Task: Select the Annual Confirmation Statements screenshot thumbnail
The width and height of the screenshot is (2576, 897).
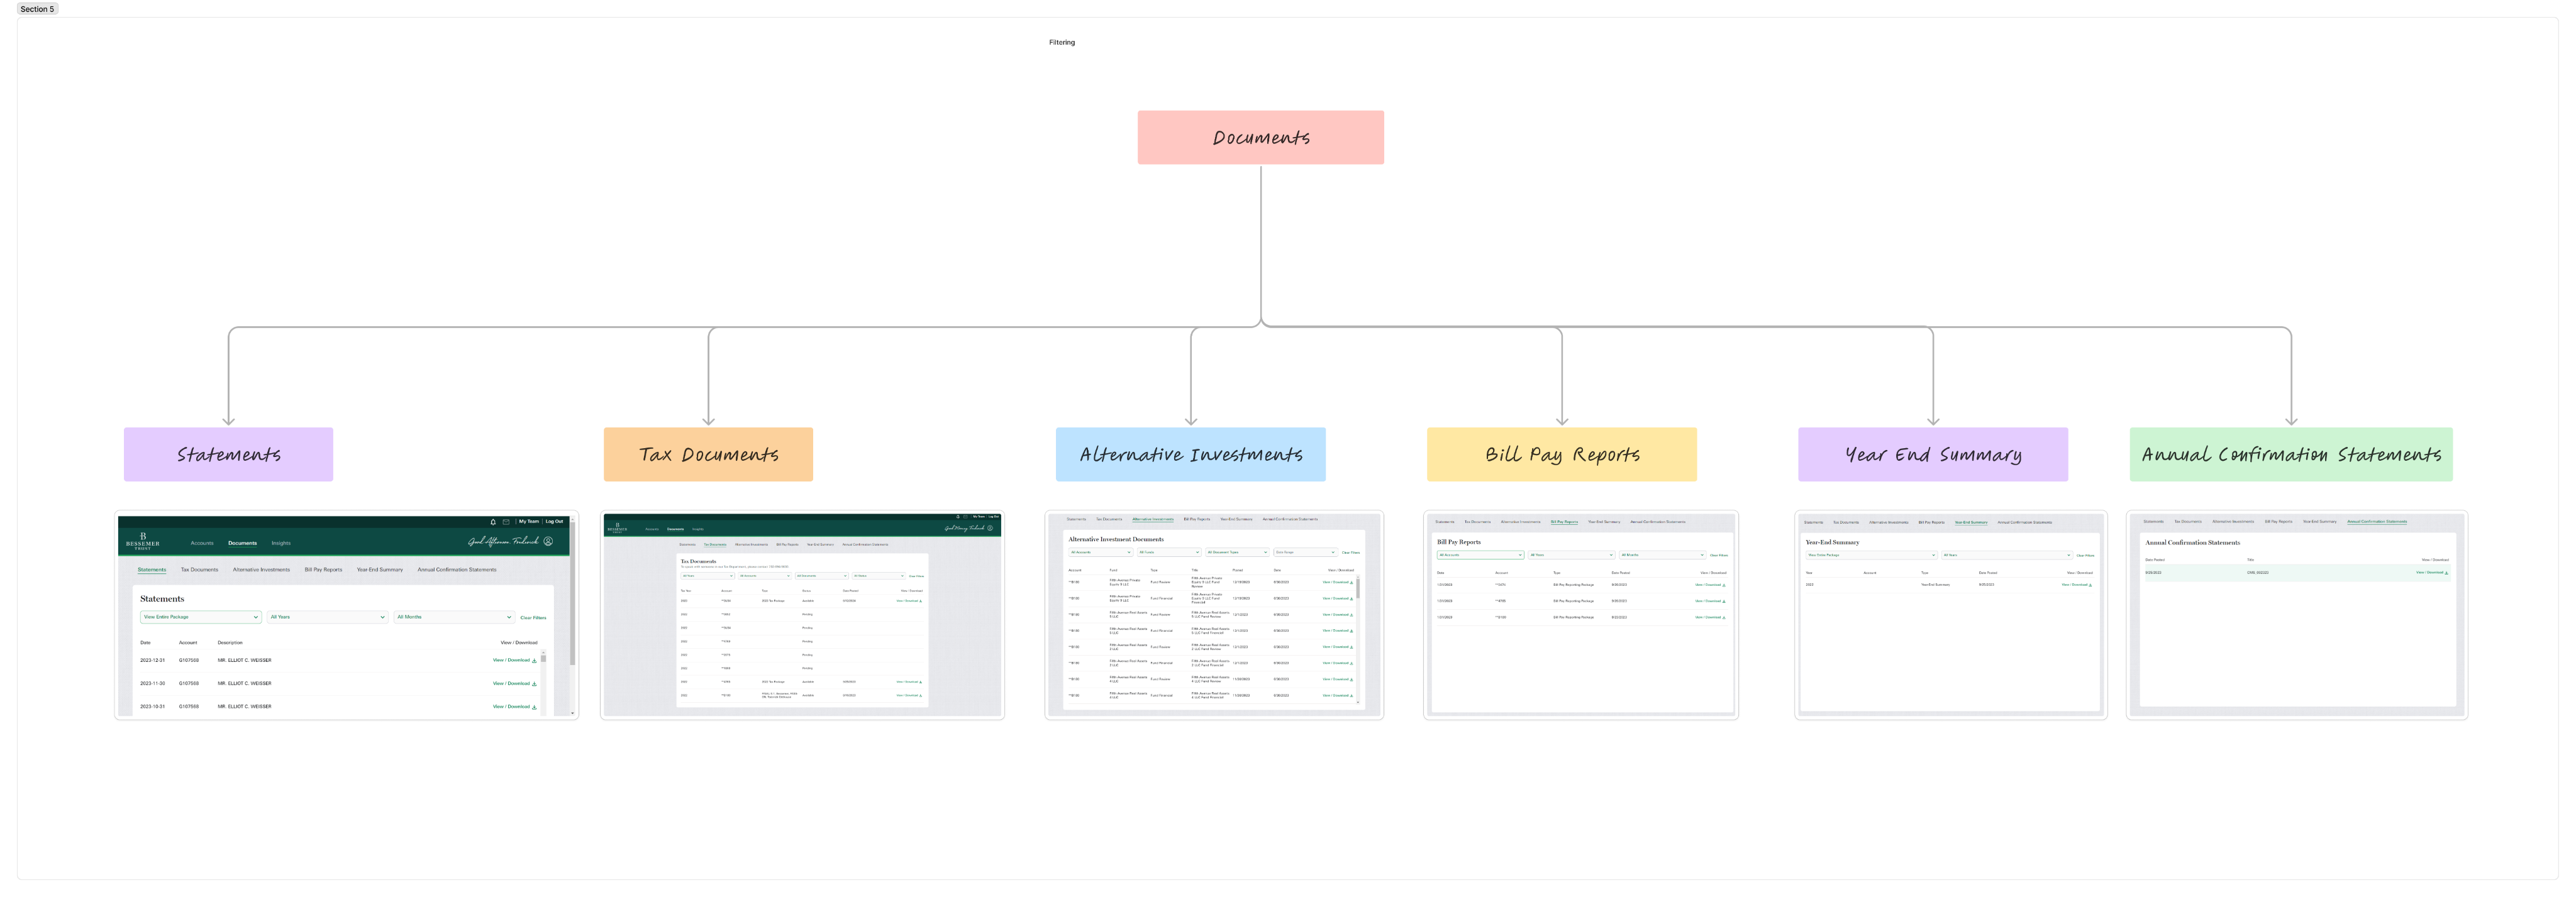Action: click(x=2297, y=615)
